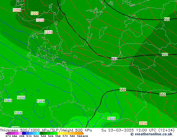177x137 pixels.
Task: Click the Thickness 500/1000 hPa map title
Action: point(46,130)
